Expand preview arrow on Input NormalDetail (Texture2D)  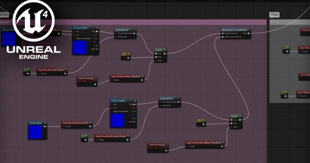91,123
